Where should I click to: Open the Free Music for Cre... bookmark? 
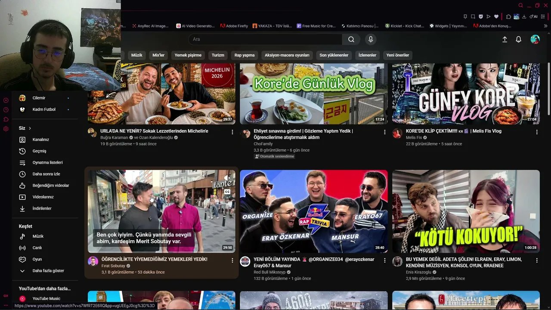[316, 26]
